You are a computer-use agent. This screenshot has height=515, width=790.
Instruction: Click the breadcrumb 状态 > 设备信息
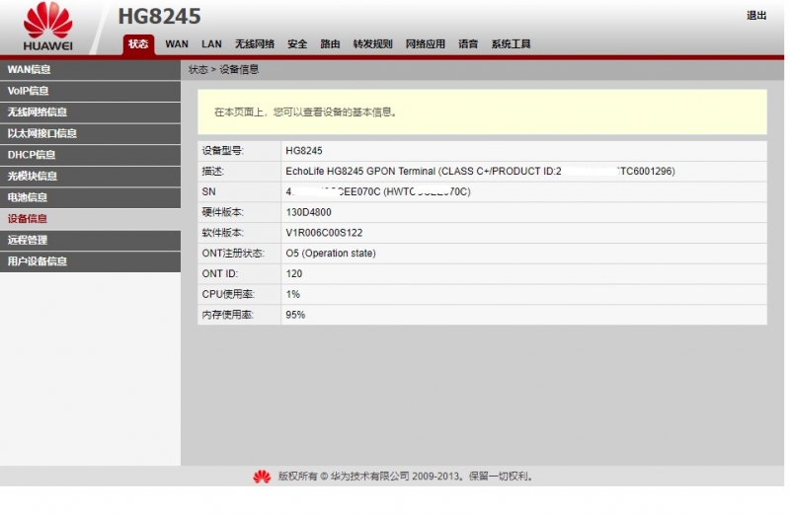click(224, 69)
